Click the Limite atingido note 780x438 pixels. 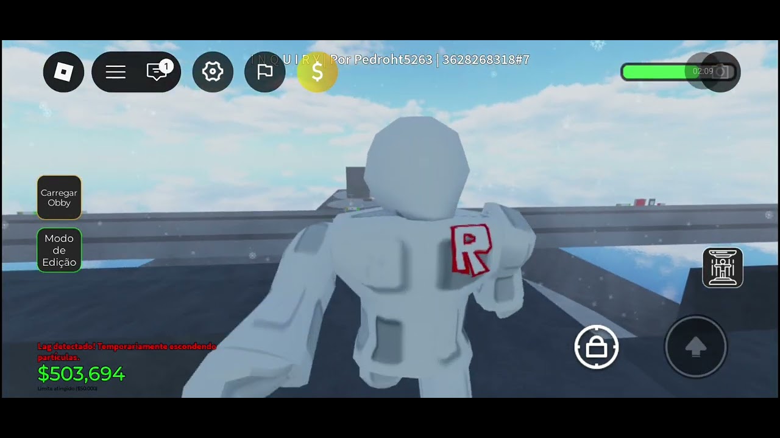[67, 388]
